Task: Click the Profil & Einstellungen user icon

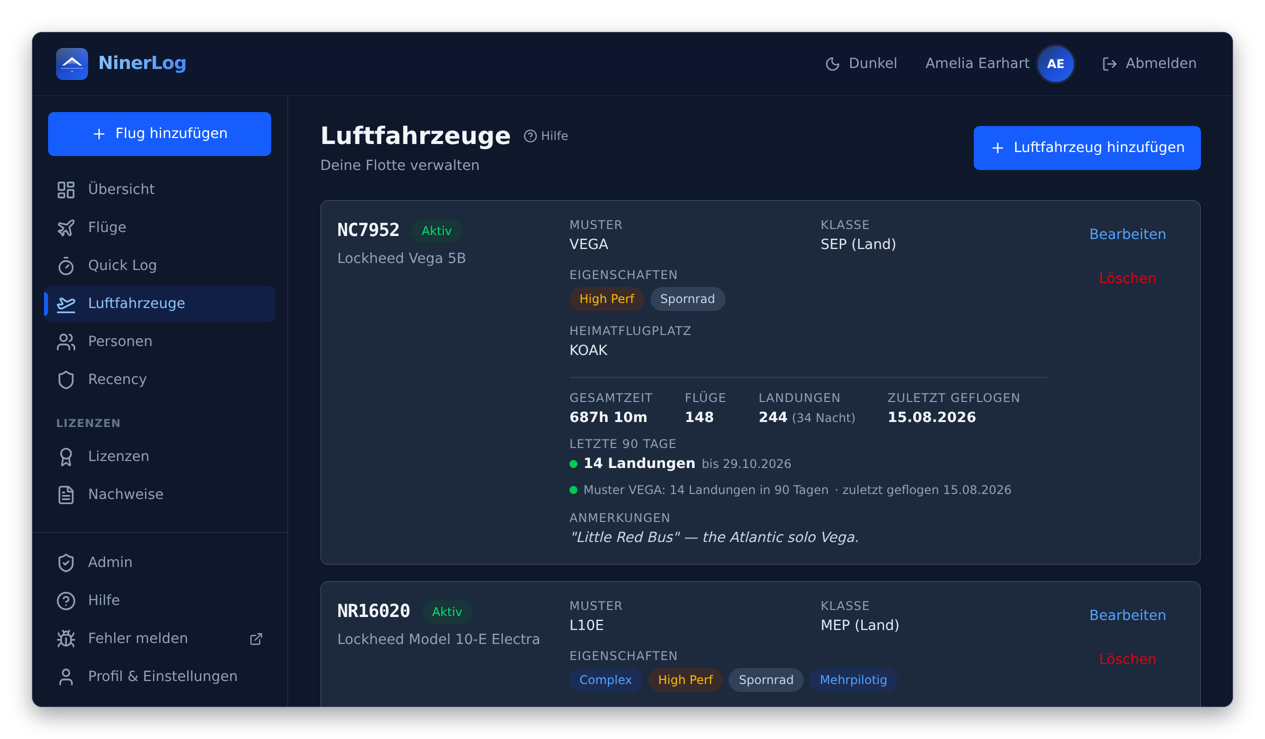Action: pyautogui.click(x=66, y=677)
